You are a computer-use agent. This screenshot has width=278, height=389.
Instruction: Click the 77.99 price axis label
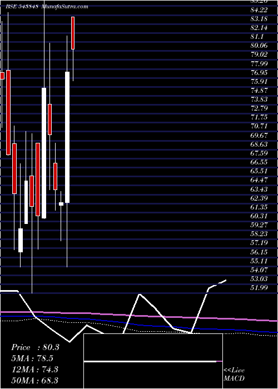coord(260,63)
